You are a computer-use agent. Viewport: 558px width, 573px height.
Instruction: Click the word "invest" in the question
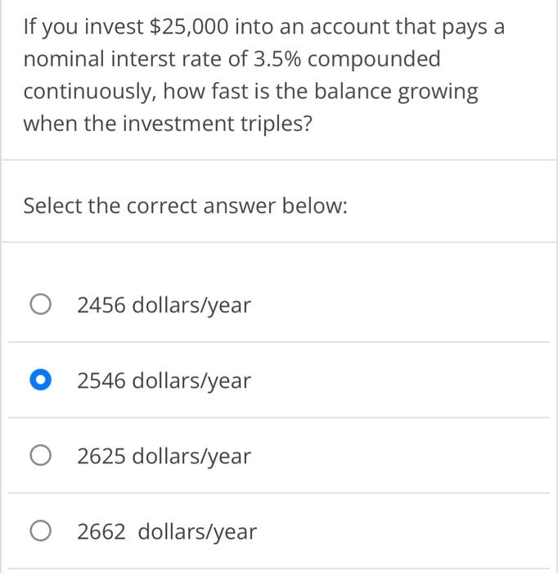click(113, 27)
